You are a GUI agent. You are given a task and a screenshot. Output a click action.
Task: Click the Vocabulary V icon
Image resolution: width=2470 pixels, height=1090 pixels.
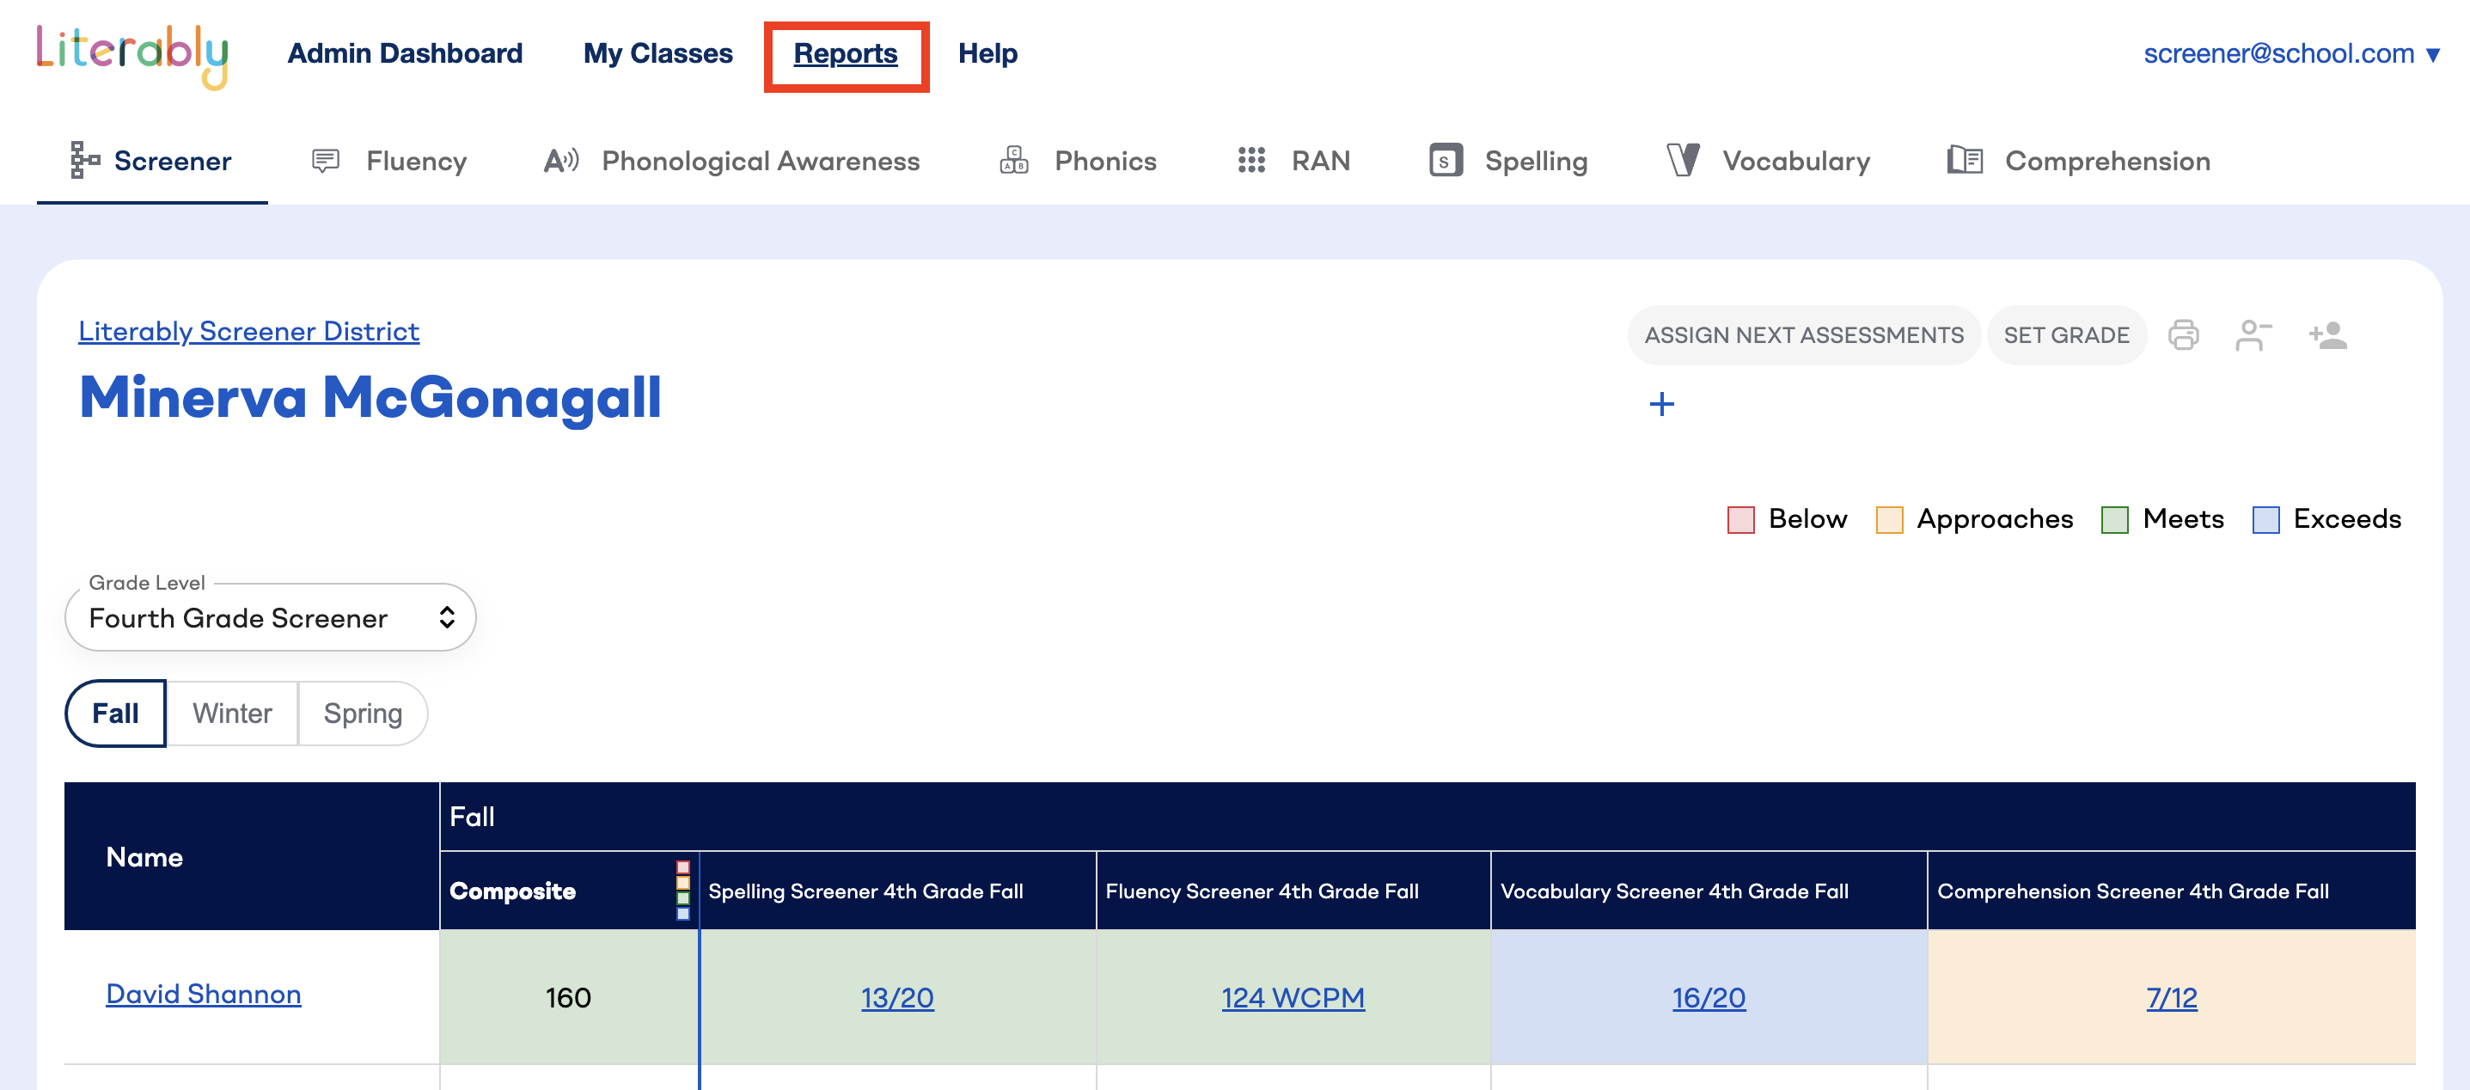[x=1683, y=160]
